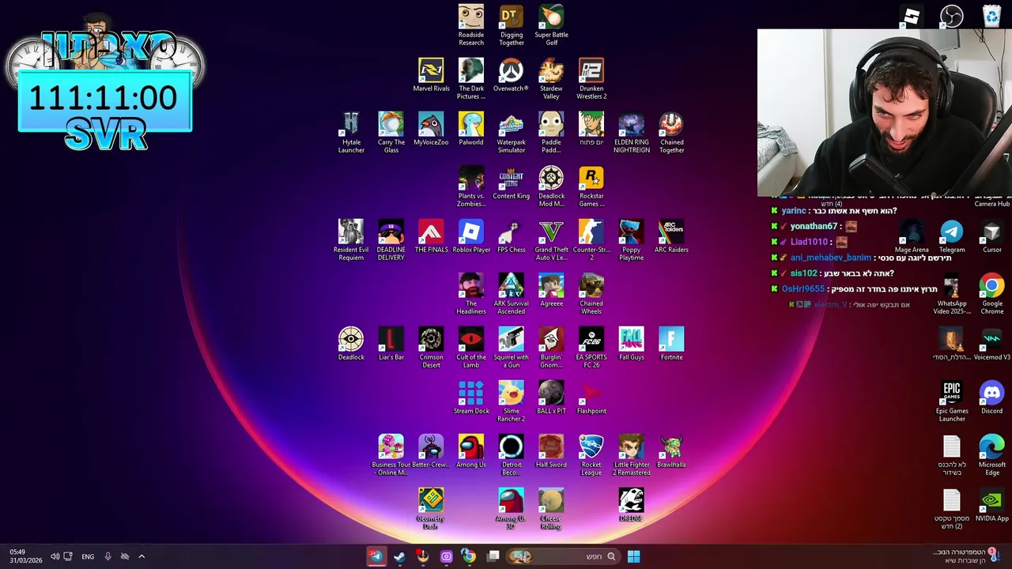This screenshot has height=569, width=1012.
Task: Open the DREDGE desktop shortcut
Action: (x=631, y=506)
